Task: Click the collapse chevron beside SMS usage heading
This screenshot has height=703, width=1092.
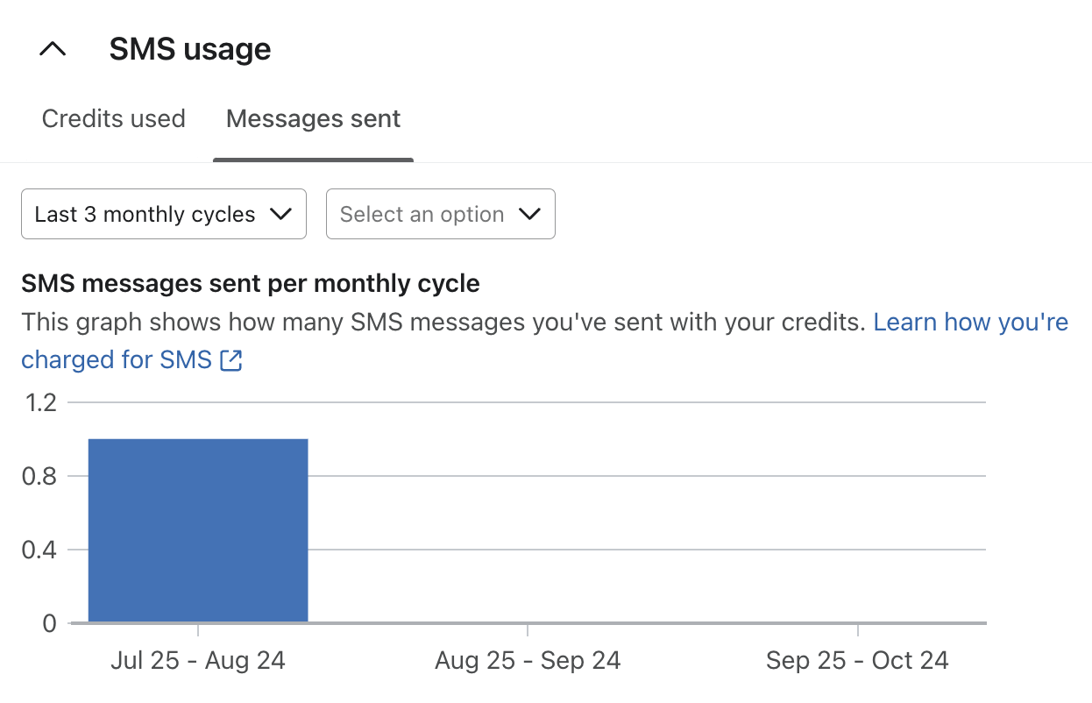Action: [53, 49]
